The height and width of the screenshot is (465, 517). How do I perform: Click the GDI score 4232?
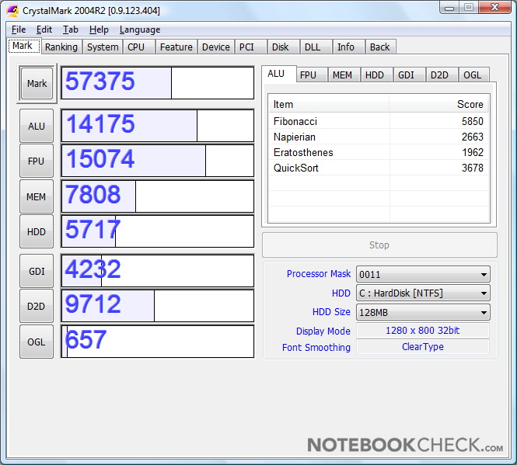[158, 271]
